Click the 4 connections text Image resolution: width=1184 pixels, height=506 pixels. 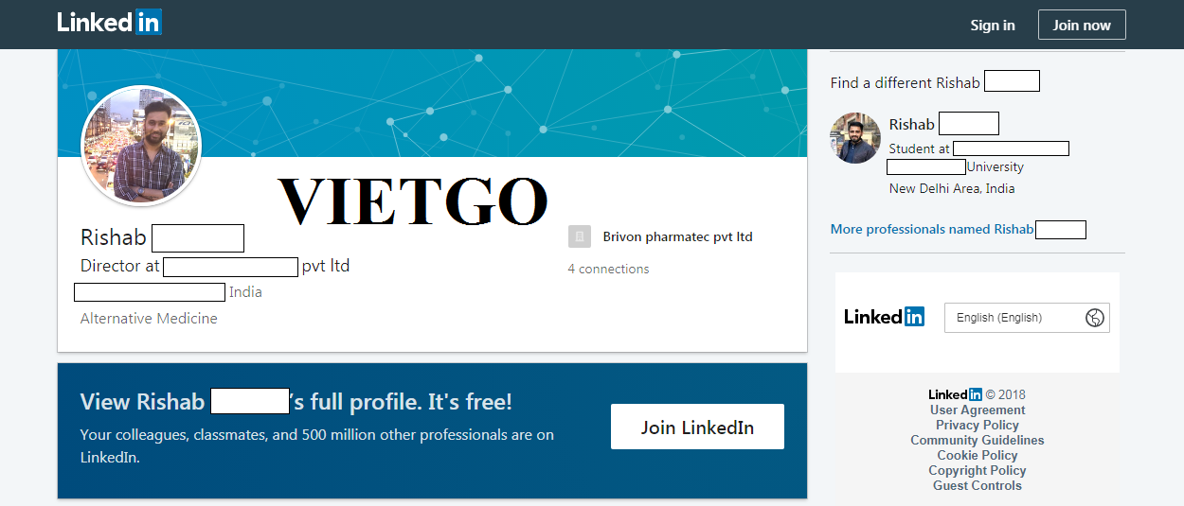click(608, 269)
